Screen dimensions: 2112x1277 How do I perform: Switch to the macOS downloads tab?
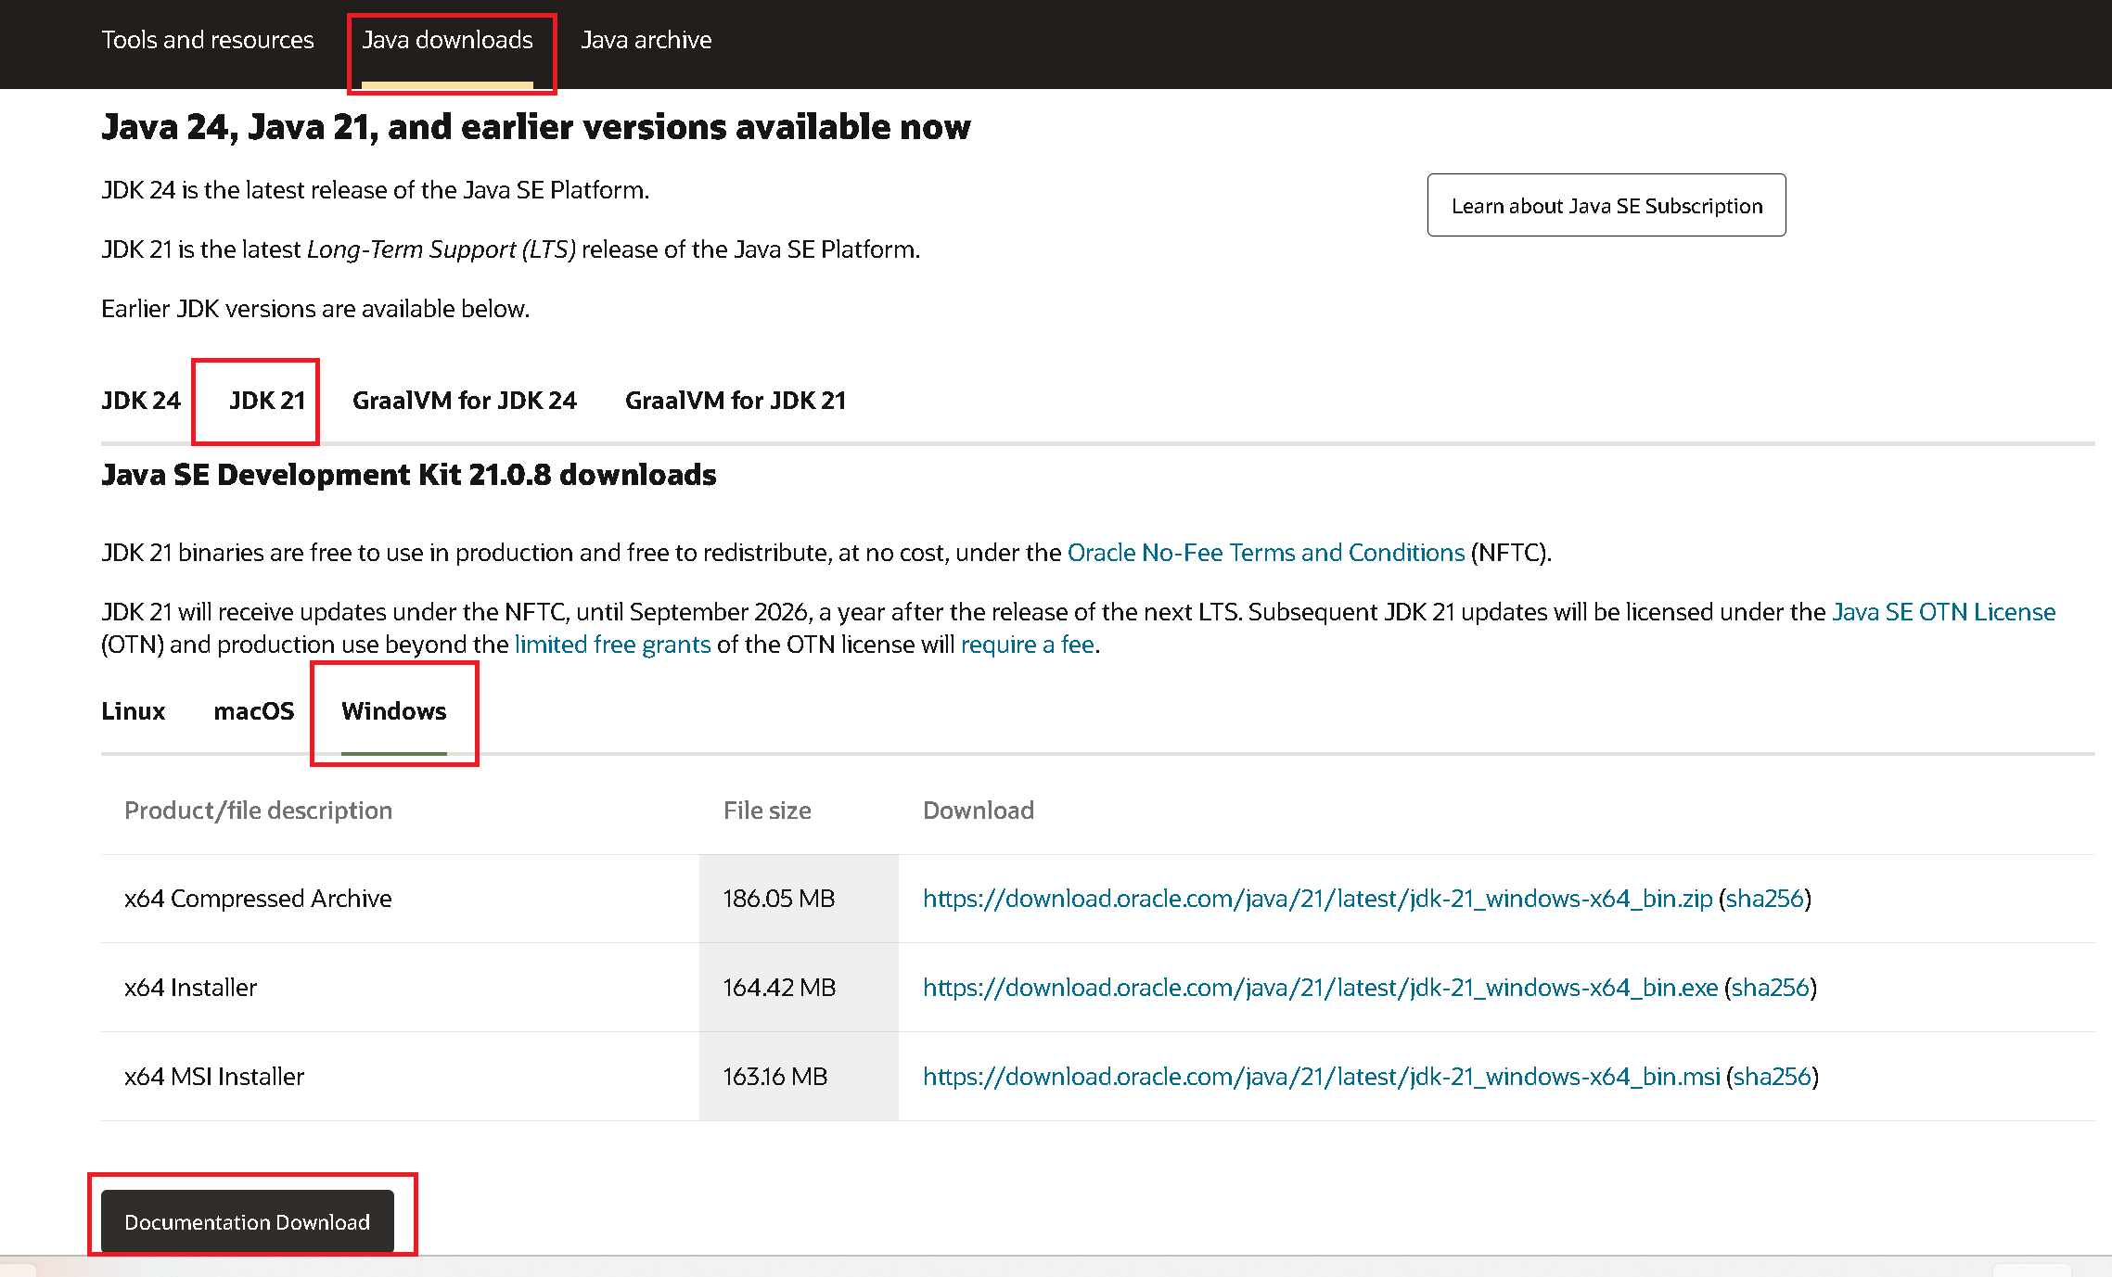point(254,712)
